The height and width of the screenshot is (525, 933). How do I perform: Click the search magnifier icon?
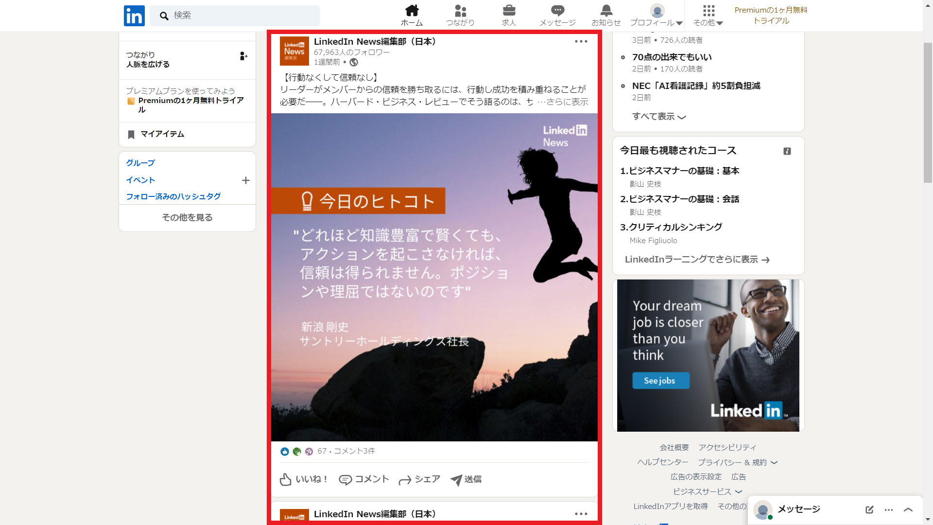click(x=164, y=16)
